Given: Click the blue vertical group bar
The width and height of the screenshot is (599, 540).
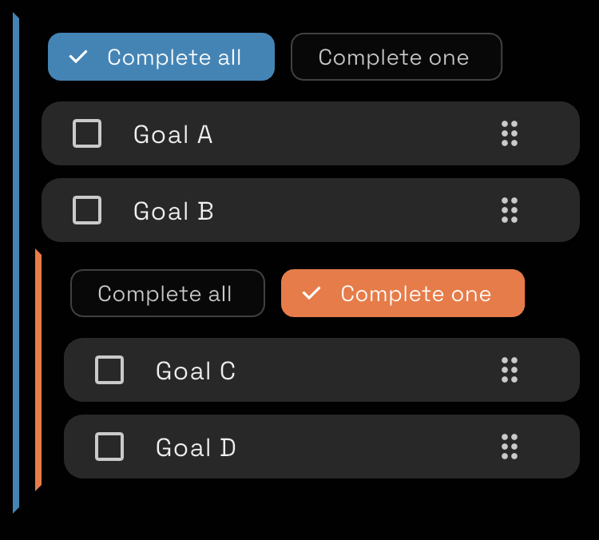Looking at the screenshot, I should tap(16, 264).
